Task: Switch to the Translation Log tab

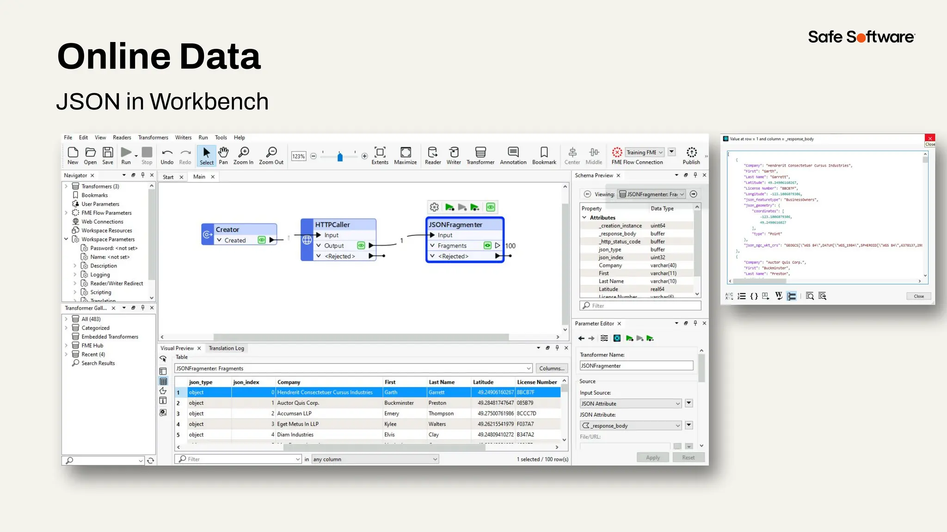Action: tap(226, 348)
